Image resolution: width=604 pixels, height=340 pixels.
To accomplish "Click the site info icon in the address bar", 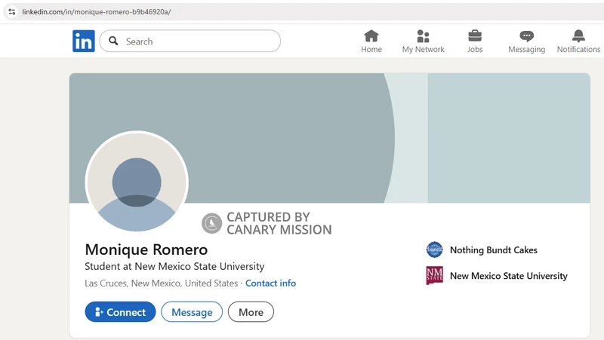I will (11, 11).
